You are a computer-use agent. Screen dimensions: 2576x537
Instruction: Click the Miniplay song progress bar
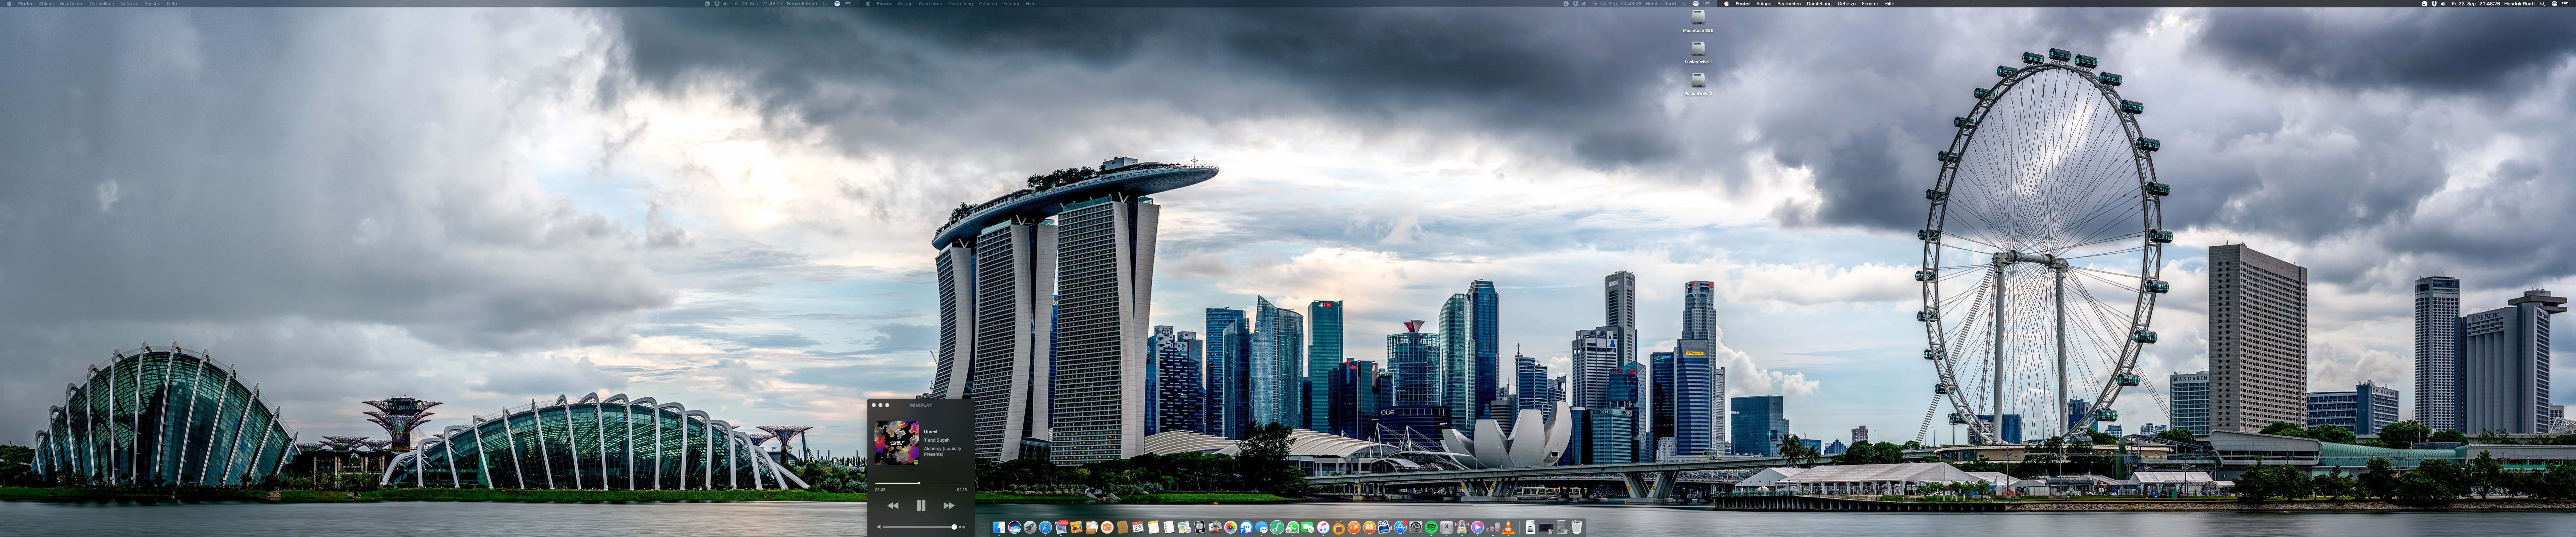tap(920, 483)
